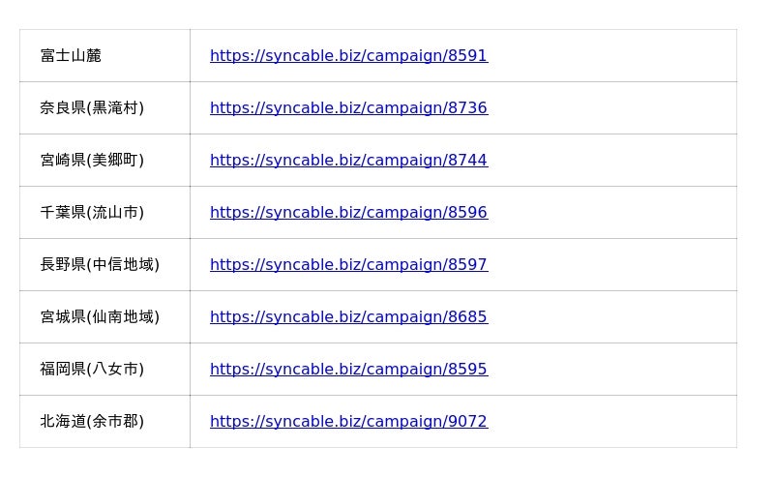Select the 宮城県(仙南地域) cell
Viewport: 774px width, 477px height.
(x=100, y=317)
